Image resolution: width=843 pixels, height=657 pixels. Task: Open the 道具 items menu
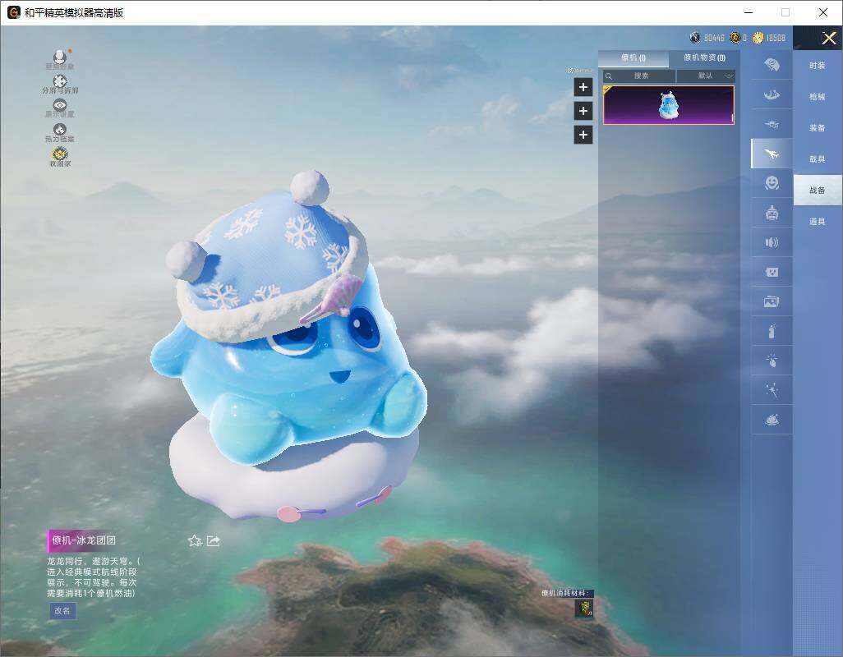pyautogui.click(x=818, y=222)
